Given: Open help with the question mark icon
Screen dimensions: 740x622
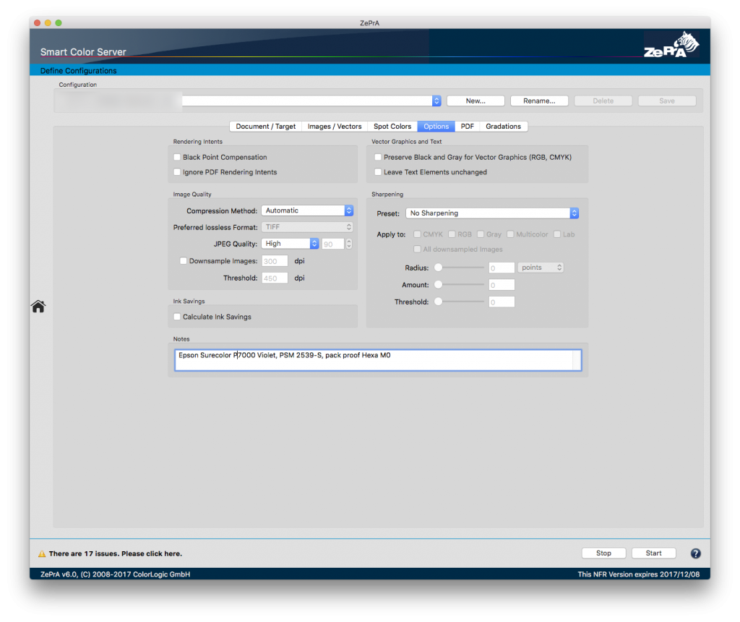Looking at the screenshot, I should pos(696,553).
